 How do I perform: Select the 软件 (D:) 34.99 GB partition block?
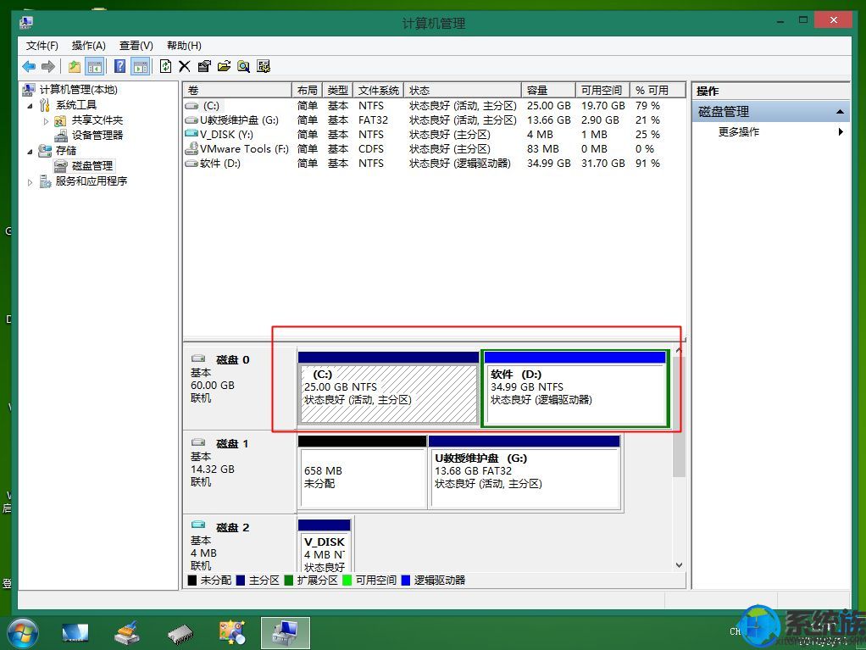point(575,389)
